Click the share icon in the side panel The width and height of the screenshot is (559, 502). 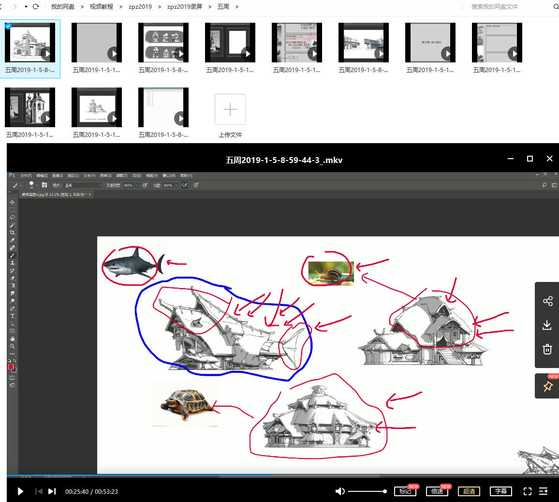(547, 301)
